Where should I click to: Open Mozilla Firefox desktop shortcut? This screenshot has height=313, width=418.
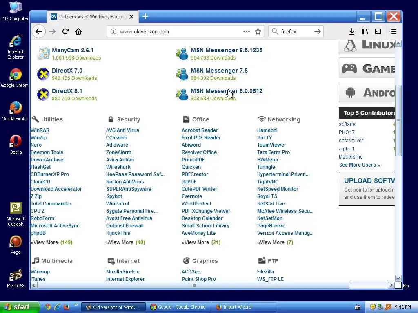16,111
